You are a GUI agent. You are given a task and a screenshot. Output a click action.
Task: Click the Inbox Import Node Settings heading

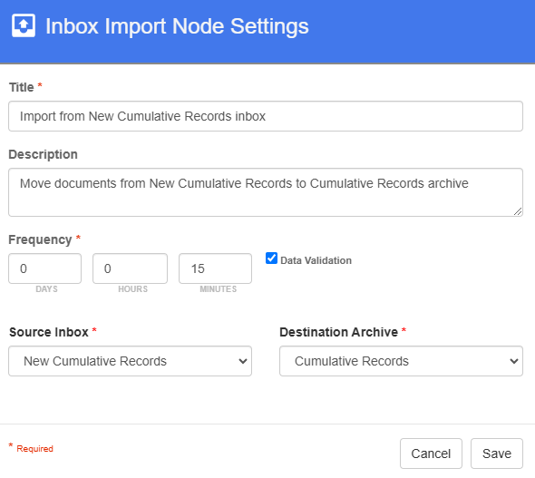[x=177, y=26]
